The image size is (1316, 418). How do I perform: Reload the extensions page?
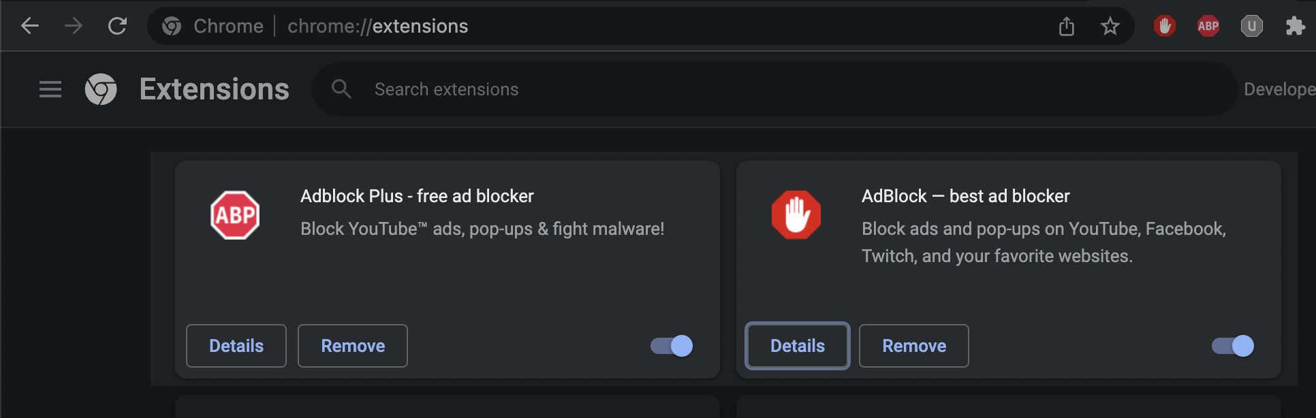117,26
